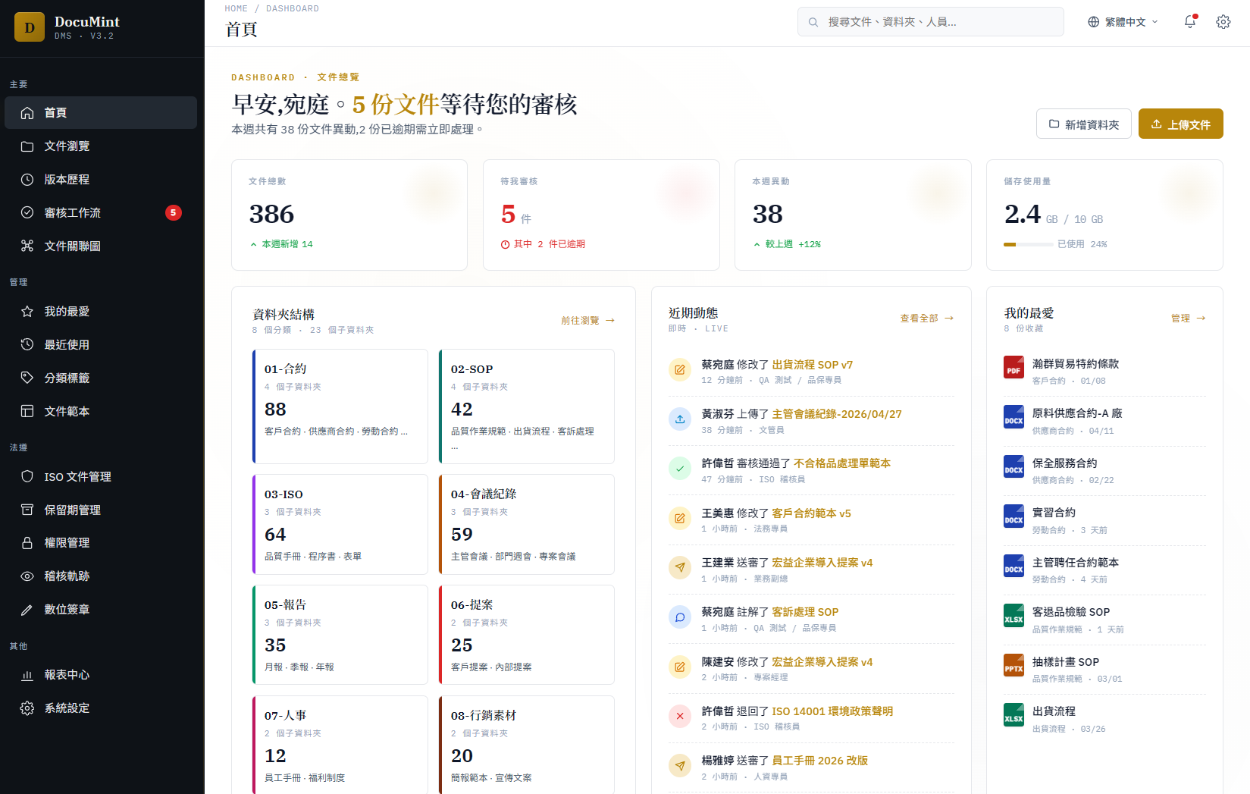The image size is (1250, 794).
Task: Click the ISO 14001 環境政策聲明 document link
Action: pyautogui.click(x=832, y=711)
